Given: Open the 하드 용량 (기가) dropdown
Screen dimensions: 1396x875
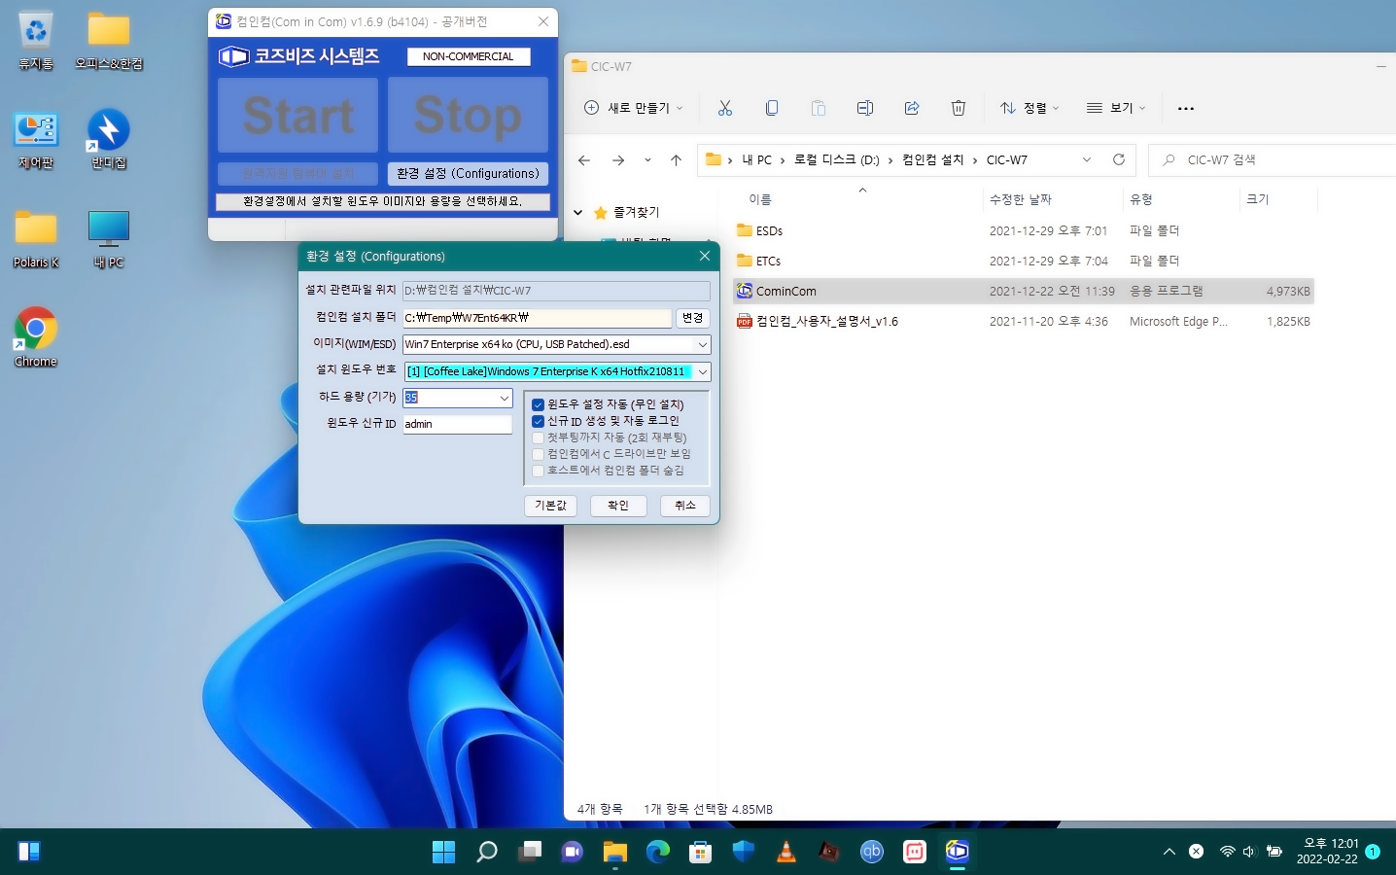Looking at the screenshot, I should point(505,398).
